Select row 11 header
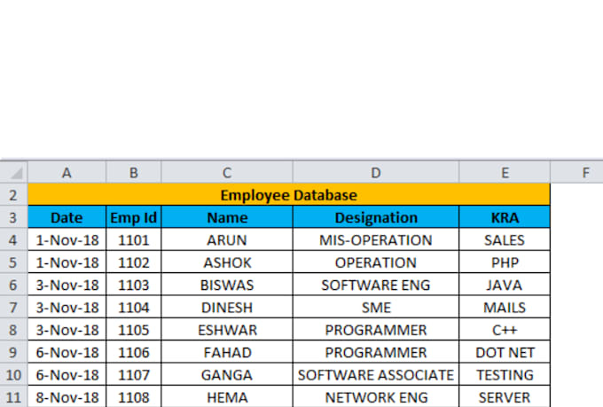The width and height of the screenshot is (603, 407). tap(13, 396)
